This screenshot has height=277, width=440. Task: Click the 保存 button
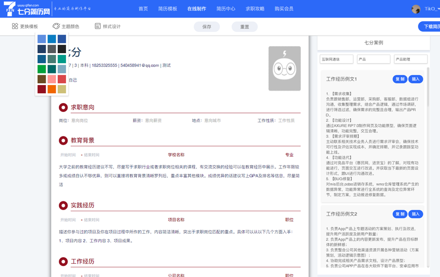207,26
